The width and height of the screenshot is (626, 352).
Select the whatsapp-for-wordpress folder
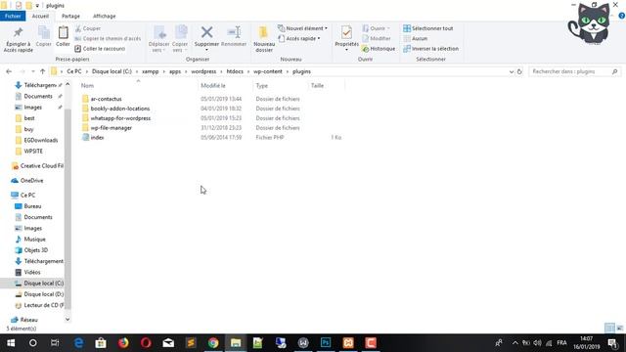tap(120, 118)
